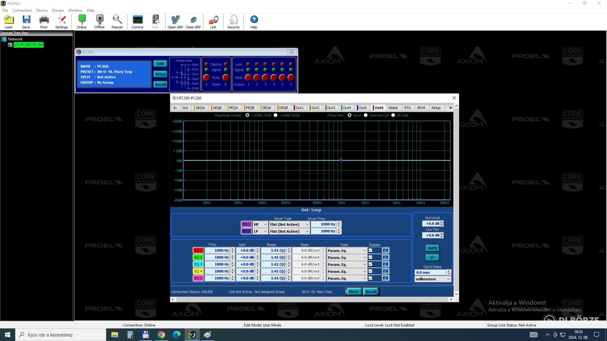This screenshot has width=607, height=341.
Task: Open the Settings tools icon
Action: (61, 20)
